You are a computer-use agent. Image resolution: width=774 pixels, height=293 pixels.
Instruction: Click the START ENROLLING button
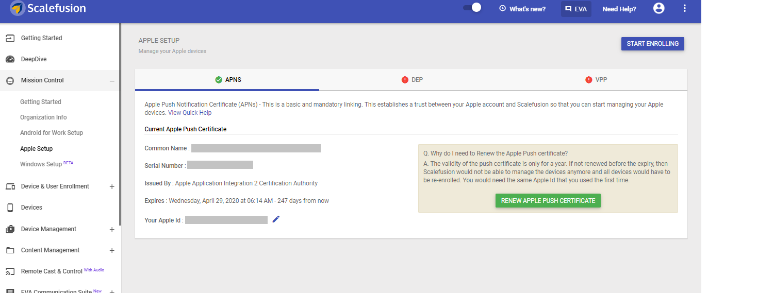click(x=652, y=44)
